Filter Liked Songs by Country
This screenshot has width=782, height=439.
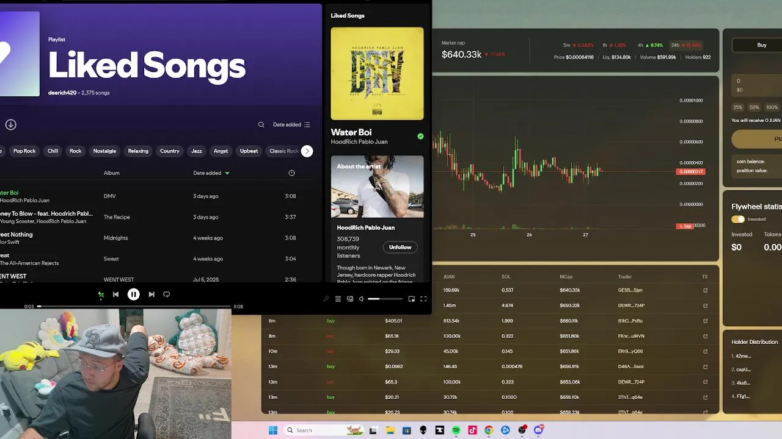[170, 151]
